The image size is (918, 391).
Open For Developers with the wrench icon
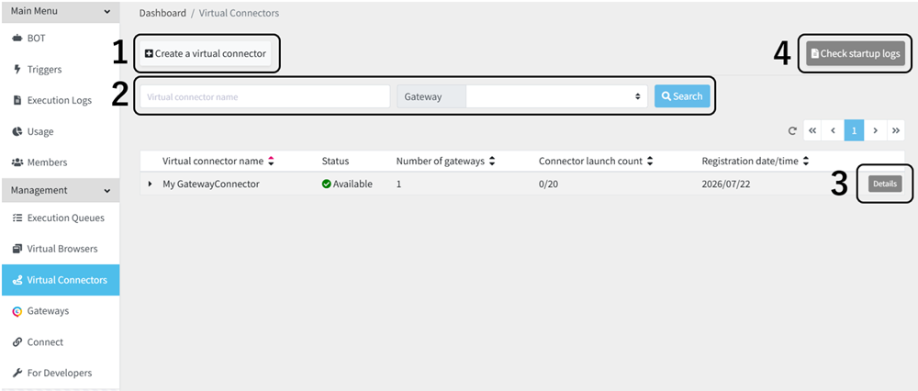coord(60,373)
